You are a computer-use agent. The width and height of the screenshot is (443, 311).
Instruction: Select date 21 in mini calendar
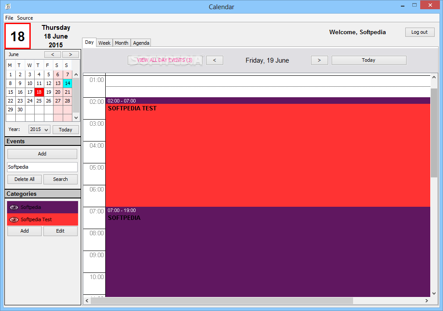coord(68,92)
